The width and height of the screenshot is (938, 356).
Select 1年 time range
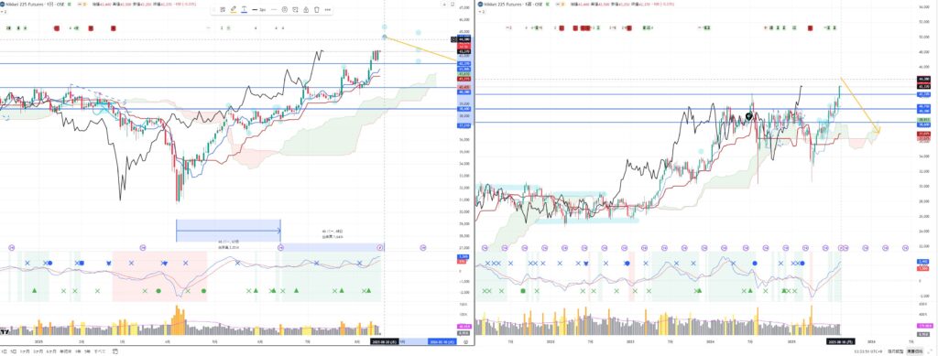pyautogui.click(x=78, y=351)
